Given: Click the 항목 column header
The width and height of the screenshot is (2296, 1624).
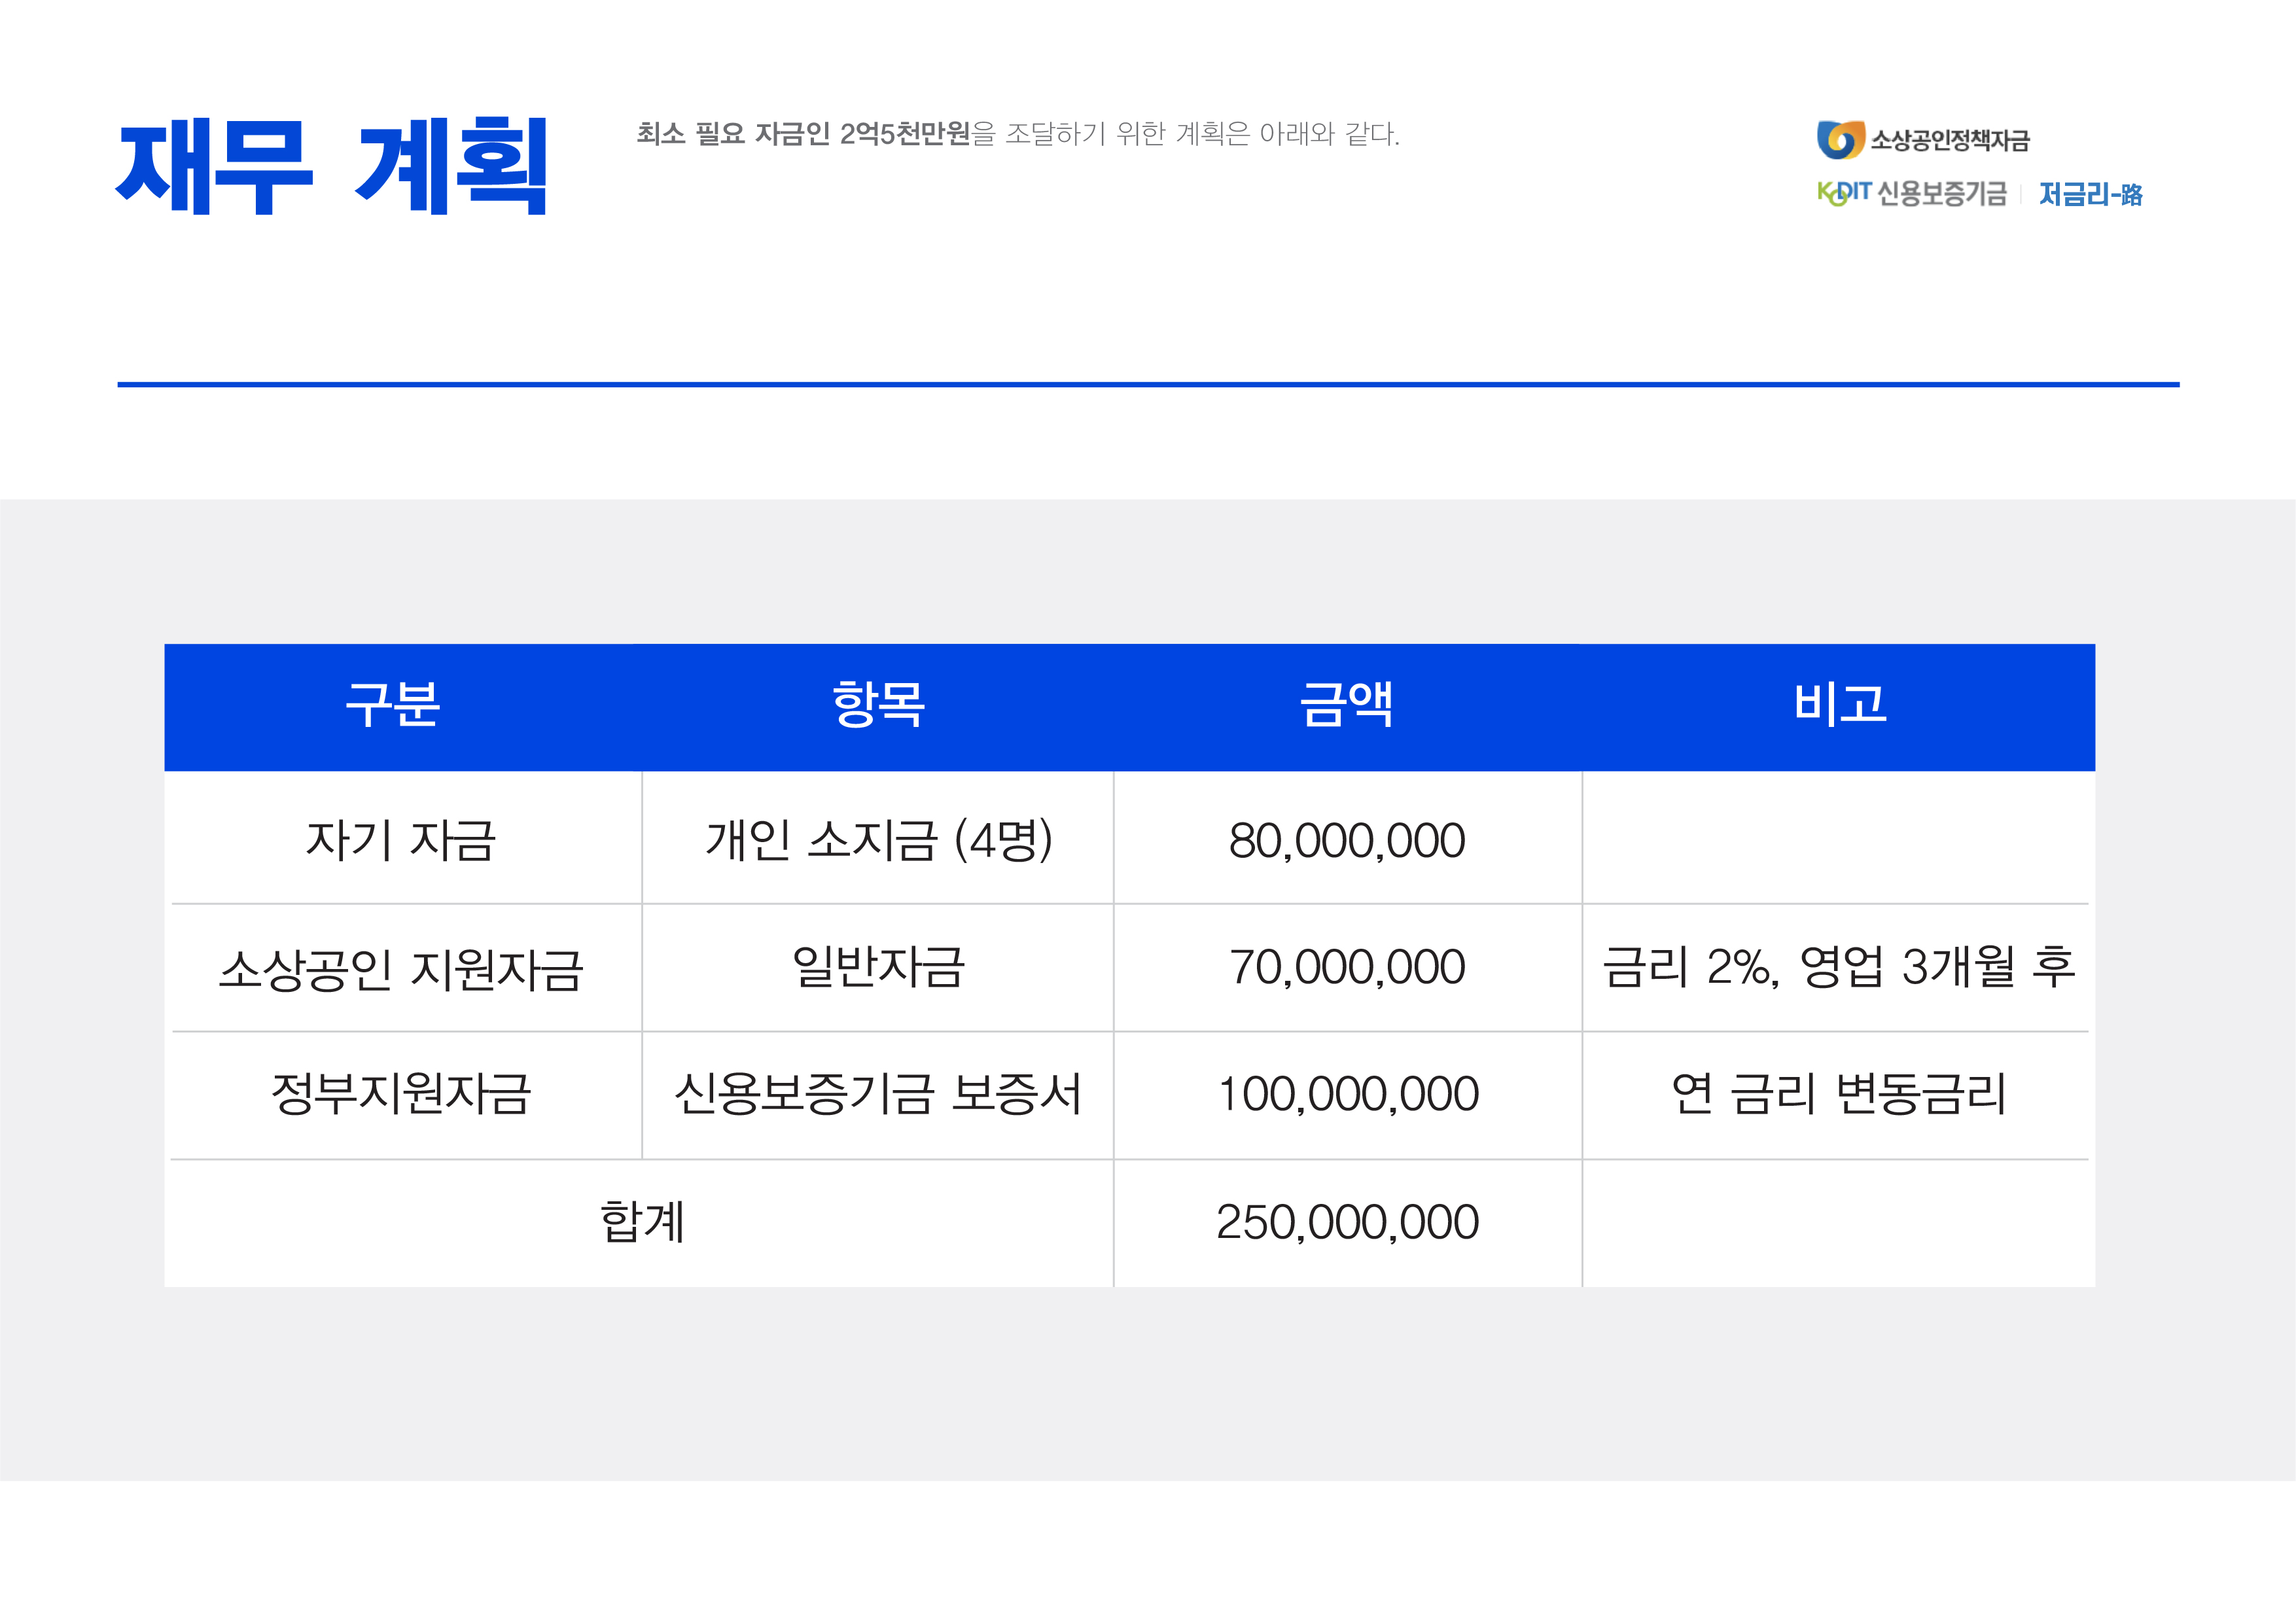Looking at the screenshot, I should click(x=878, y=705).
